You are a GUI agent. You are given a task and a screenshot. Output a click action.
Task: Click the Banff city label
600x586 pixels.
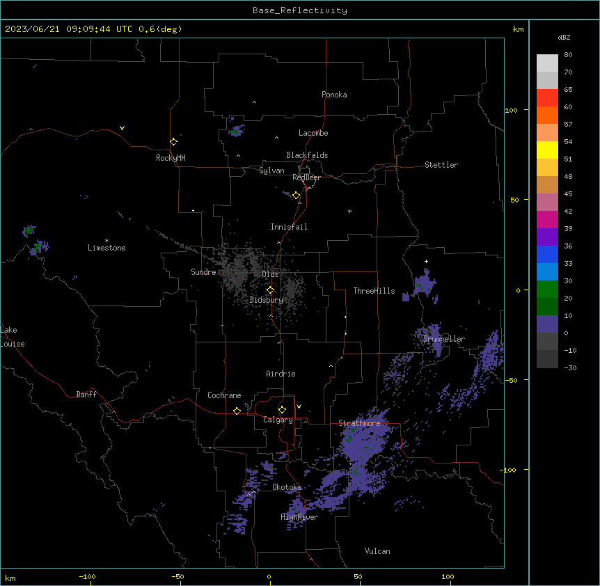click(x=86, y=395)
